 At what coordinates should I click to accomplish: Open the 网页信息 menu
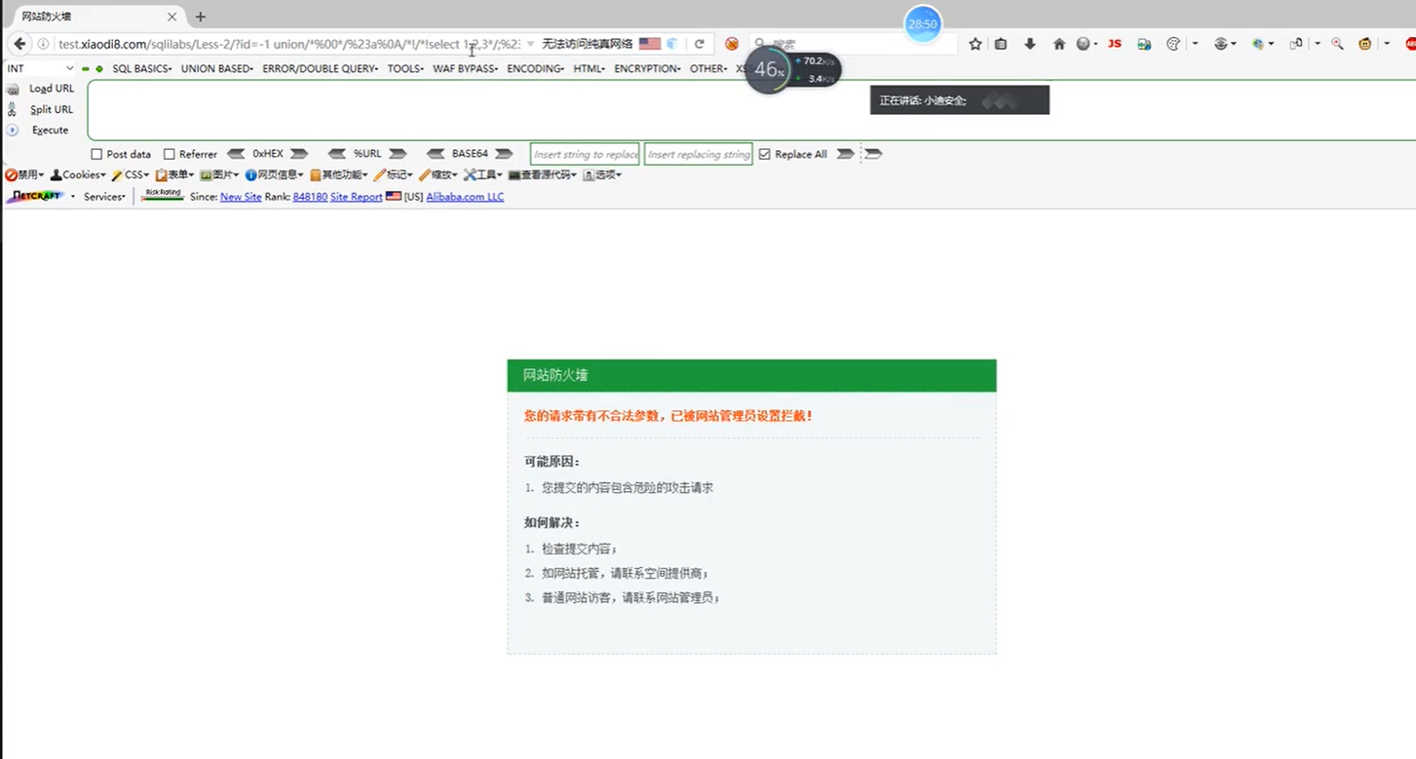pos(275,174)
